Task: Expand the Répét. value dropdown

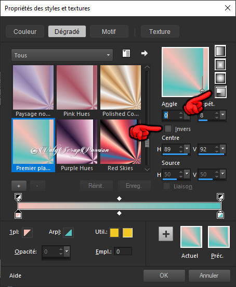Action: tap(222, 114)
